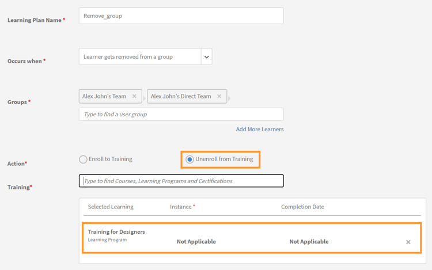Click Not Applicable under Completion Date column
Image resolution: width=432 pixels, height=270 pixels.
click(309, 242)
